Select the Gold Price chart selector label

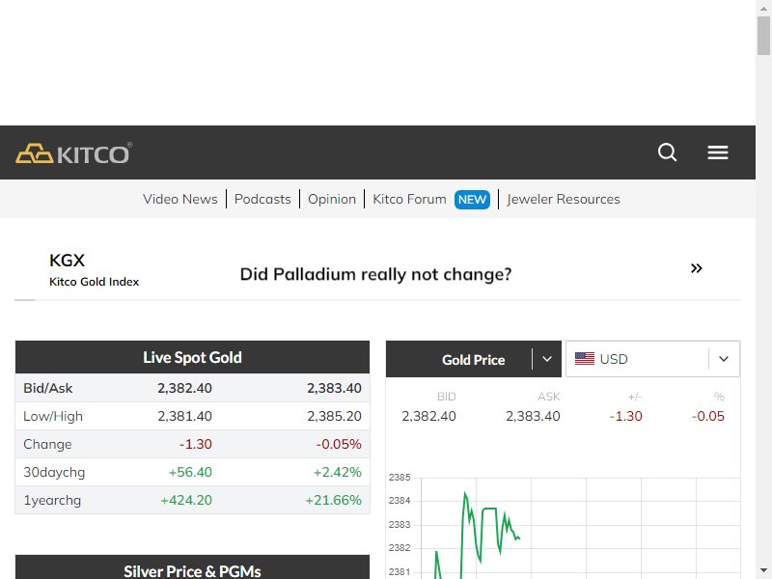473,360
